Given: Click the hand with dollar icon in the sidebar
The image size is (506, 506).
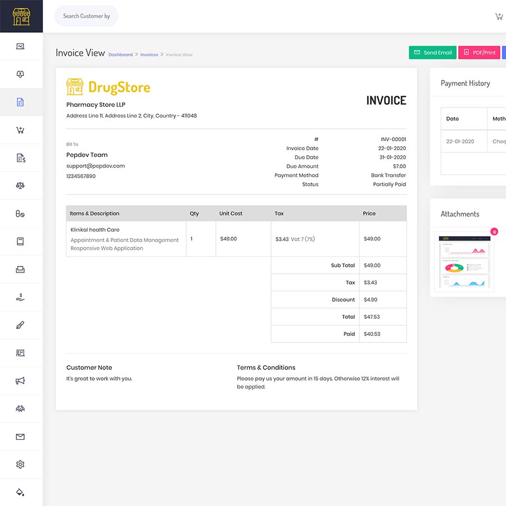Looking at the screenshot, I should [21, 297].
